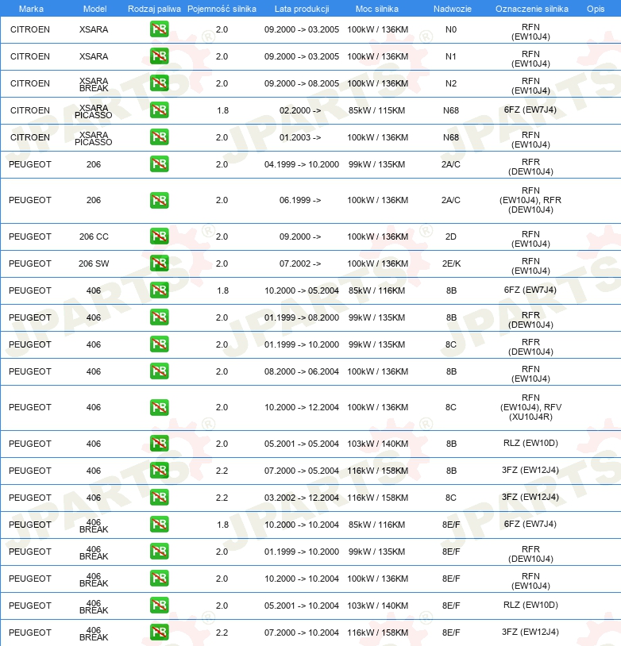Screen dimensions: 621x646
Task: Click the fuel icon in the 406 2.2 8C row
Action: 159,498
